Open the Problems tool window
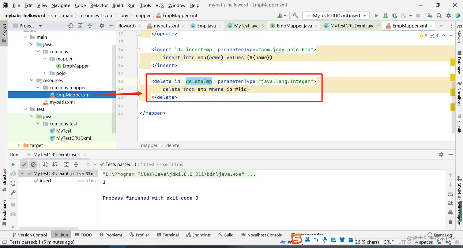The width and height of the screenshot is (463, 248). coord(111,235)
